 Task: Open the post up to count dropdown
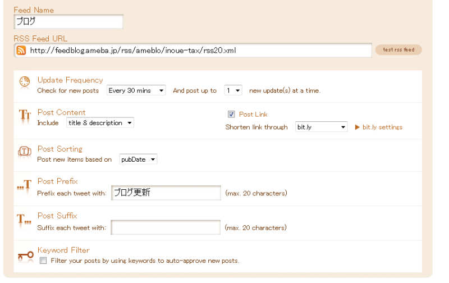tap(233, 90)
